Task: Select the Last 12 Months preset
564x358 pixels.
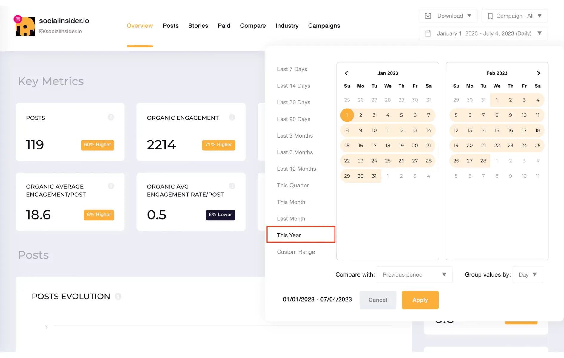Action: [x=296, y=169]
